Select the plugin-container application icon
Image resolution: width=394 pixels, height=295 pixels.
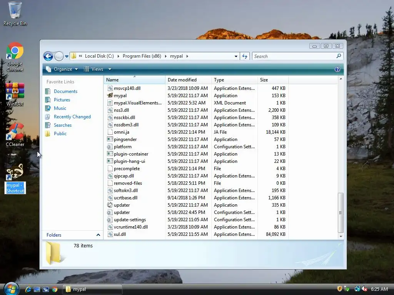coord(110,154)
